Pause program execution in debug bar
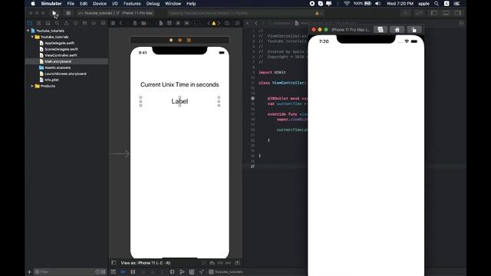This screenshot has height=276, width=491. pos(133,272)
